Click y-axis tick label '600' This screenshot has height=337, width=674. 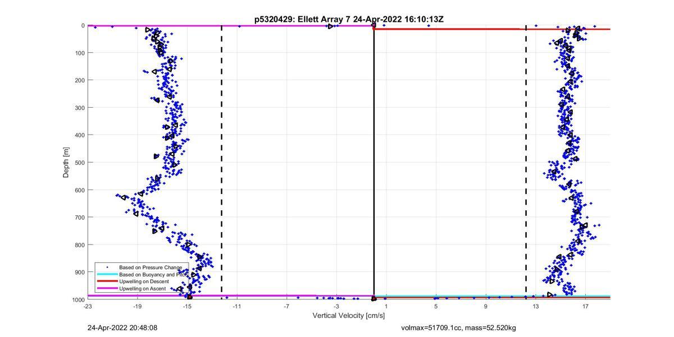point(80,190)
